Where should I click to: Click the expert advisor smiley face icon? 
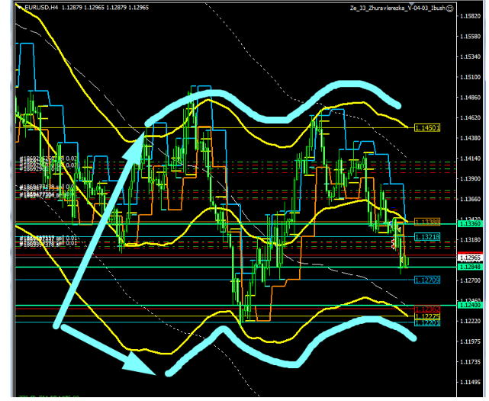451,8
